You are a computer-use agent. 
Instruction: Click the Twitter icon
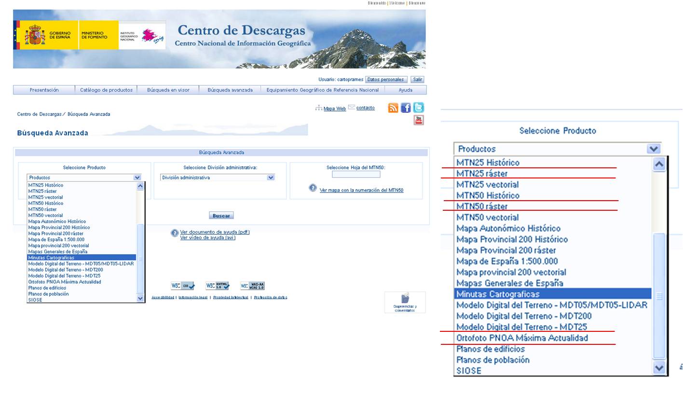tap(418, 108)
